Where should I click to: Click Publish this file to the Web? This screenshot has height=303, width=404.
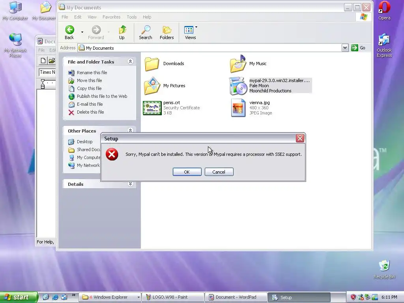point(102,96)
